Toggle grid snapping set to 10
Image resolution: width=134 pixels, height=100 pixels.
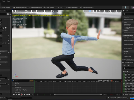(x=102, y=11)
